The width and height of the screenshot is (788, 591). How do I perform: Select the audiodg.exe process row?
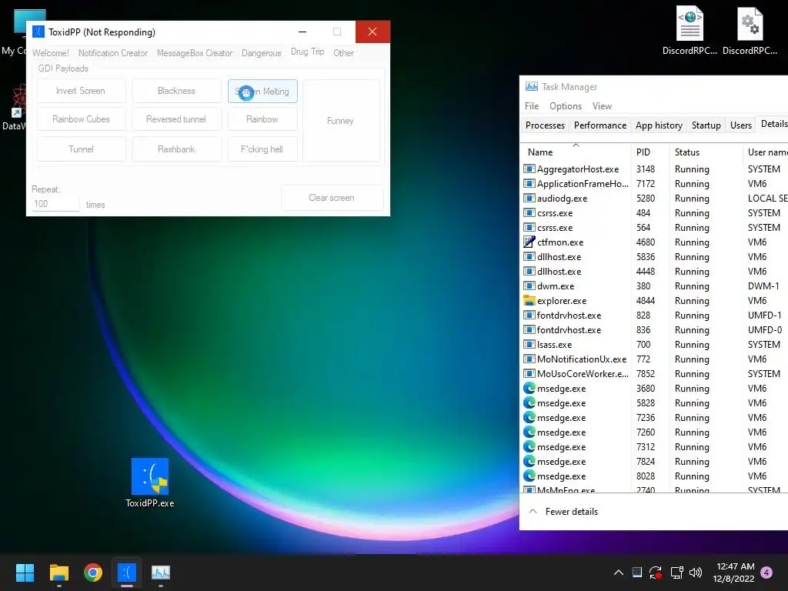(654, 198)
